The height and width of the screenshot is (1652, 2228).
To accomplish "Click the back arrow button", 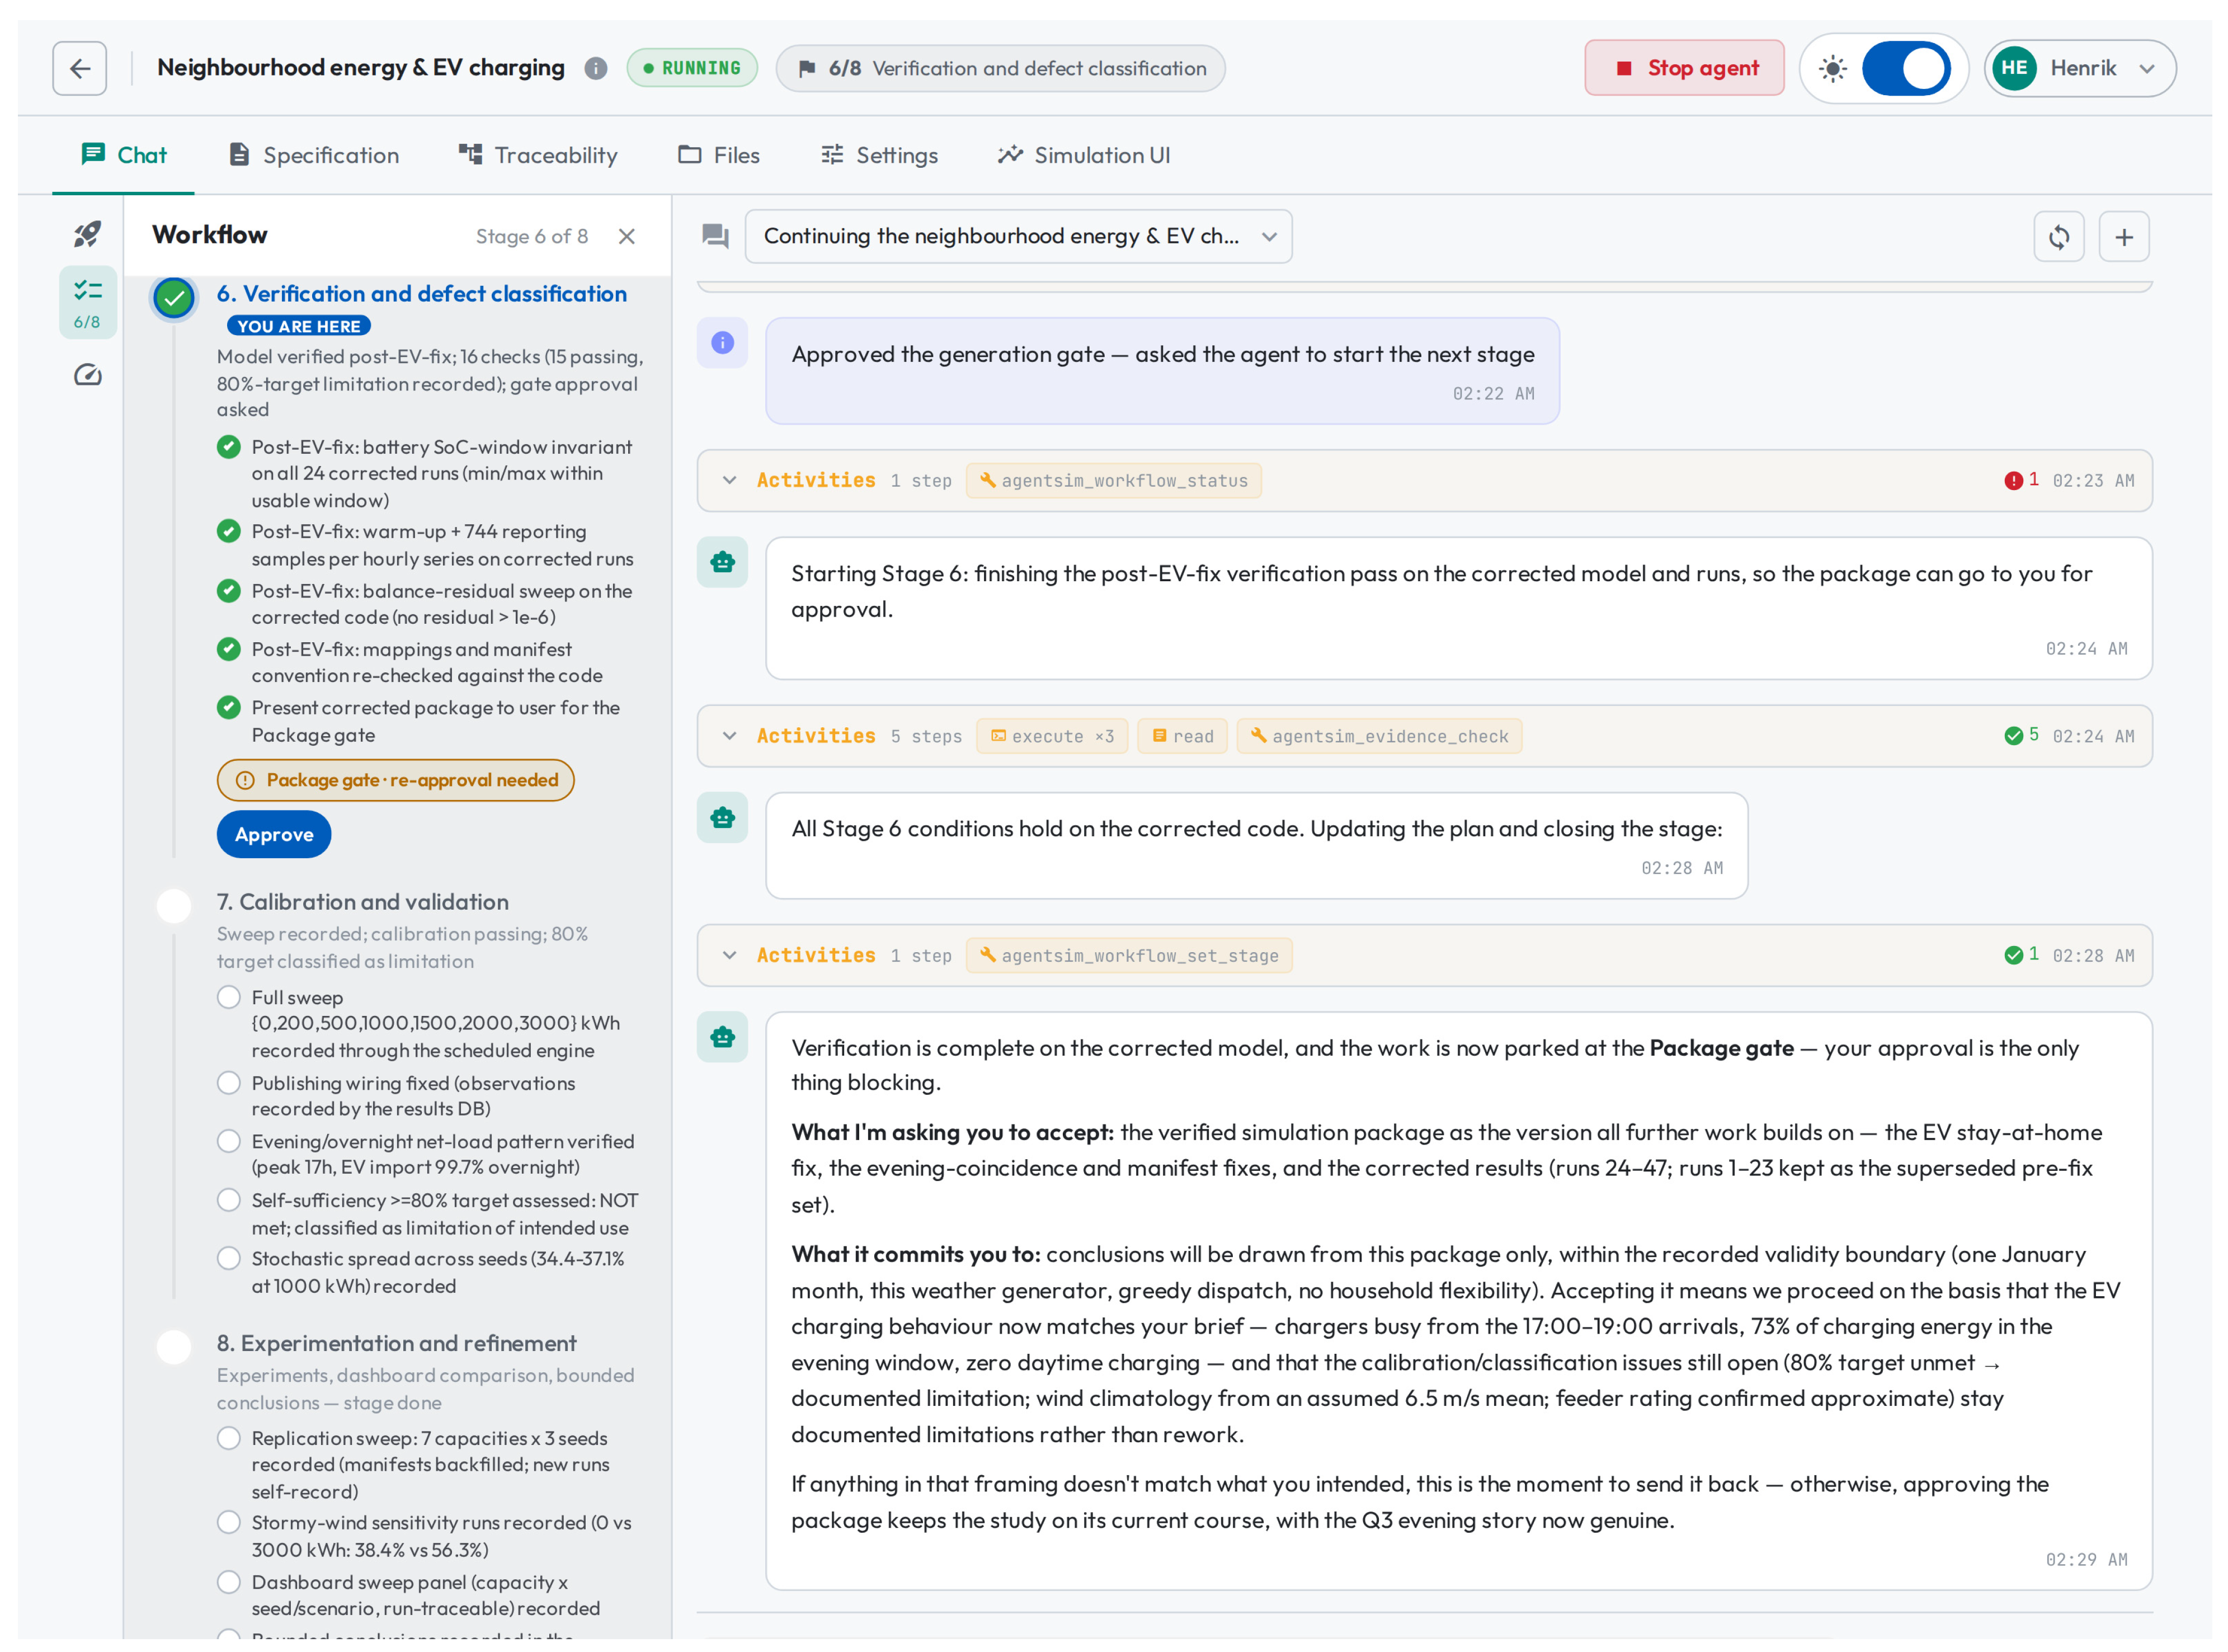I will click(80, 68).
